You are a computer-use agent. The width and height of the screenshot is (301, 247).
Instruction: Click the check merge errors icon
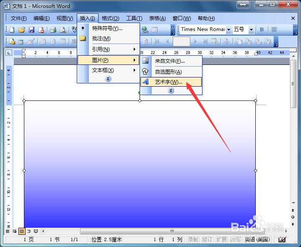point(226,41)
